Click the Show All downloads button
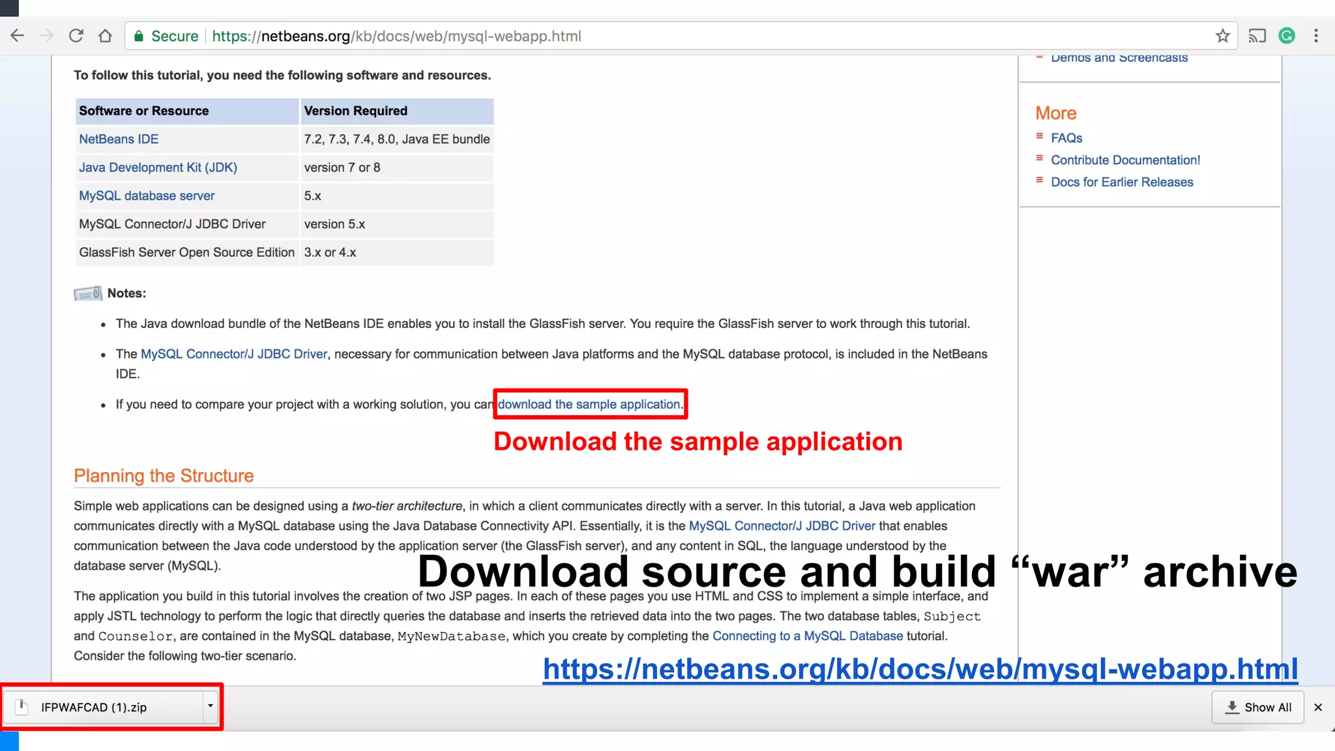The width and height of the screenshot is (1335, 751). click(x=1258, y=707)
